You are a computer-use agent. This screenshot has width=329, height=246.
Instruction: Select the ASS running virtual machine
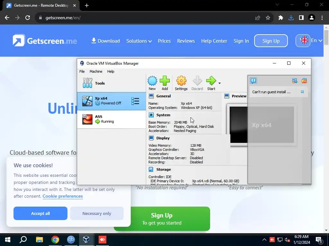(111, 119)
